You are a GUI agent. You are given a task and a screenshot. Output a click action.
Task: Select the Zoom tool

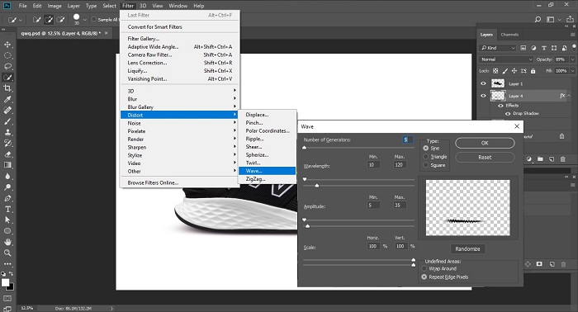[x=7, y=253]
